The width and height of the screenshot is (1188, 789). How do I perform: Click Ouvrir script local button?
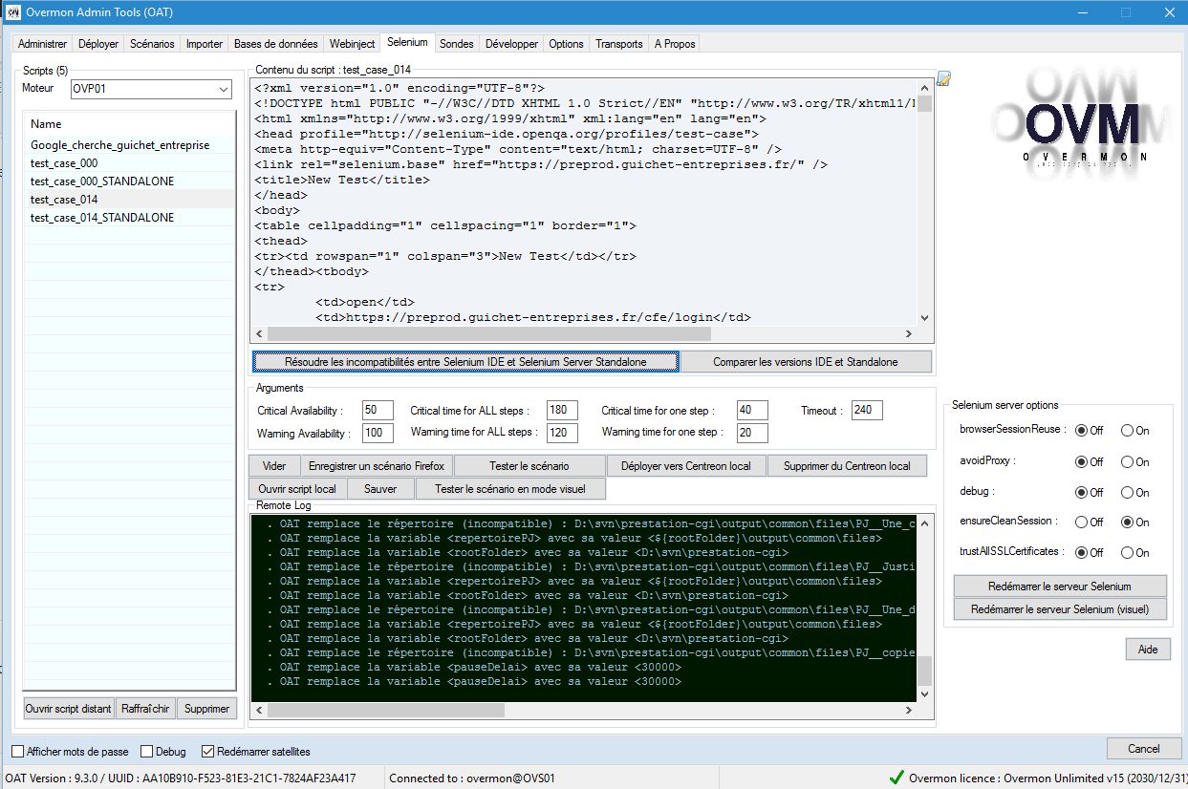pyautogui.click(x=297, y=489)
